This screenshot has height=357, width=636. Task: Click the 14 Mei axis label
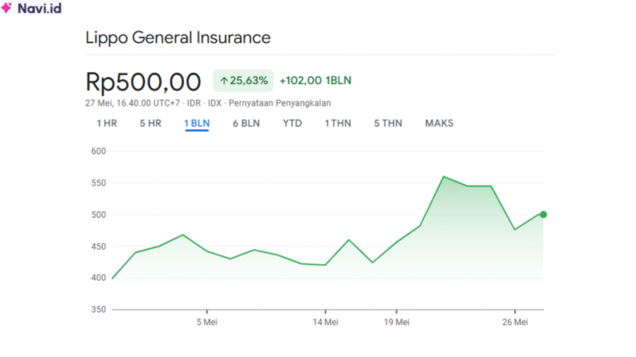click(x=325, y=322)
